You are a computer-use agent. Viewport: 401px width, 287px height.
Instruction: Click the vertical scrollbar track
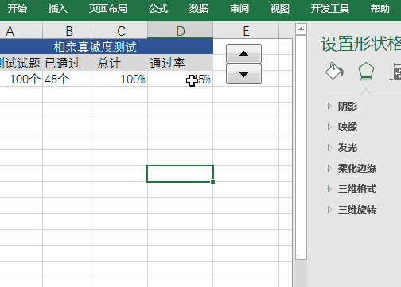point(301,273)
